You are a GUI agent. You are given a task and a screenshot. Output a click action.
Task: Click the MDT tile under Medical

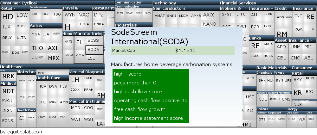click(8, 91)
